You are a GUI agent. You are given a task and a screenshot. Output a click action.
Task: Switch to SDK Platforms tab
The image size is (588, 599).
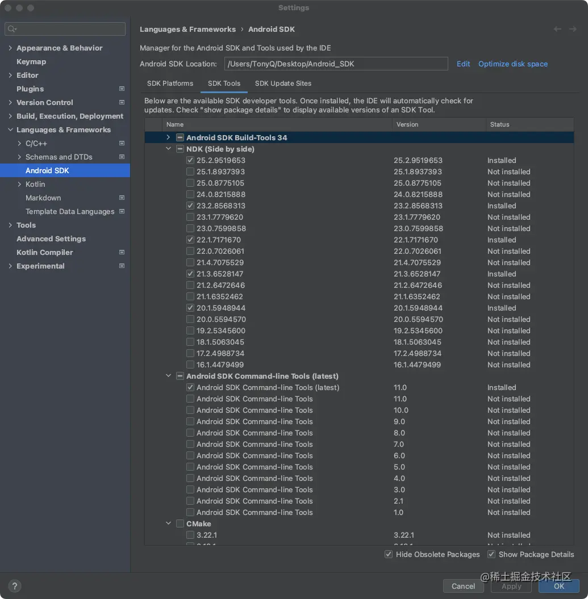coord(170,83)
